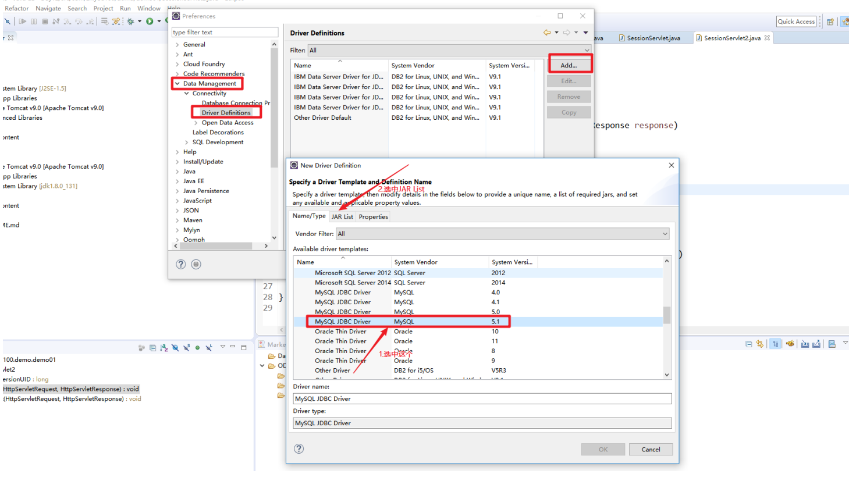
Task: Click the Export tray icon in bottom-right toolbar
Action: pos(816,344)
